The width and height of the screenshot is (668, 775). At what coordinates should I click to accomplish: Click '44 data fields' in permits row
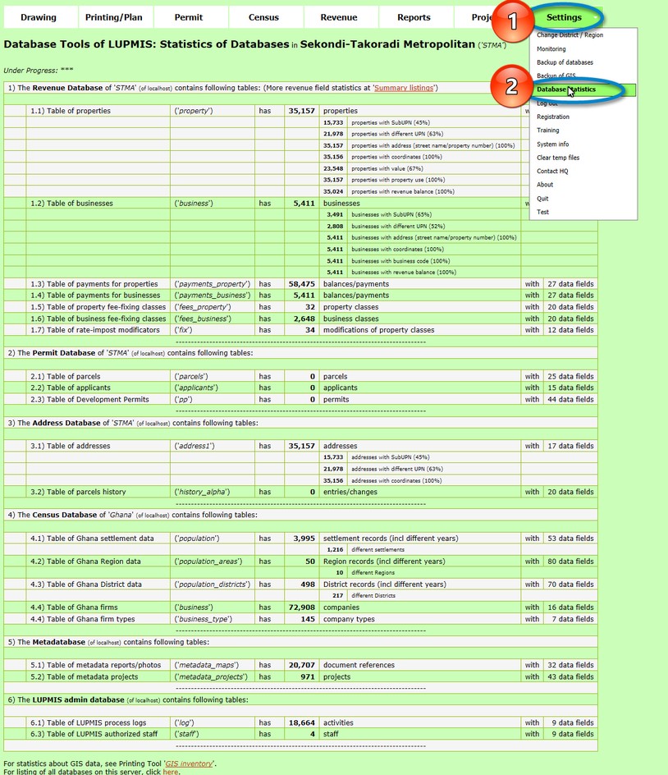tap(570, 399)
